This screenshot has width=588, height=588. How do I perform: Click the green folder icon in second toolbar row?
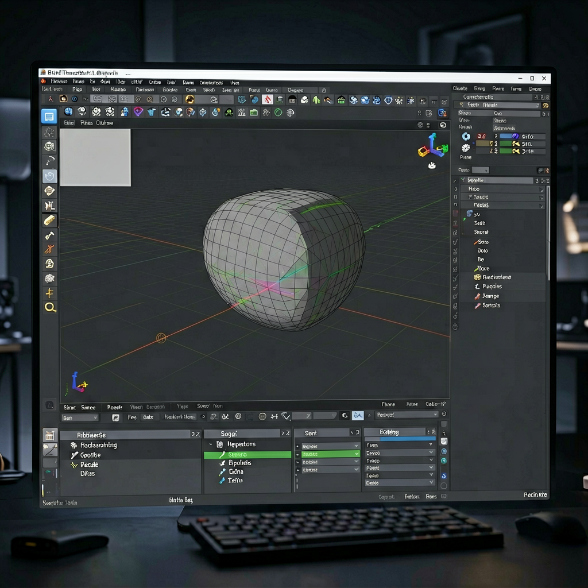pyautogui.click(x=254, y=112)
